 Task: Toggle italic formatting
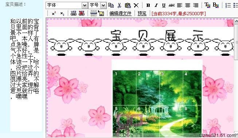156,5
